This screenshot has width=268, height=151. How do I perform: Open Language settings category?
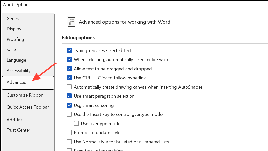(16, 60)
